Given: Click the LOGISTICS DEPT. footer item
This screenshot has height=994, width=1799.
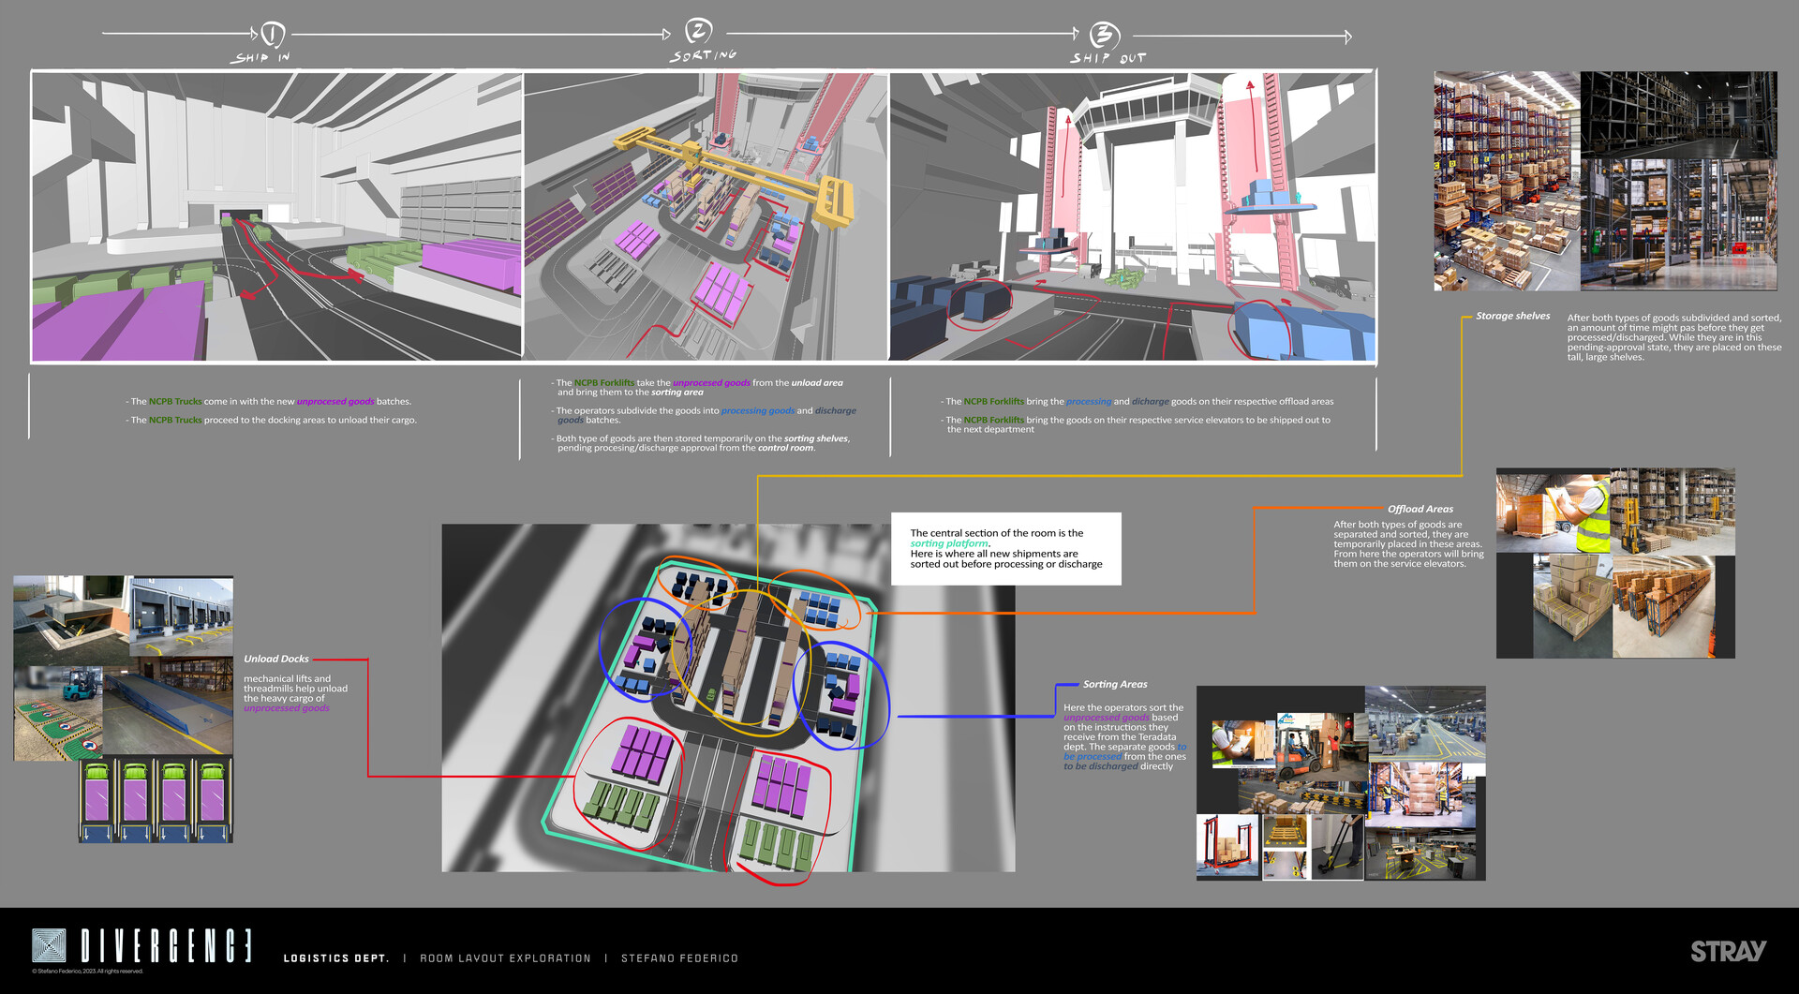Looking at the screenshot, I should coord(337,957).
